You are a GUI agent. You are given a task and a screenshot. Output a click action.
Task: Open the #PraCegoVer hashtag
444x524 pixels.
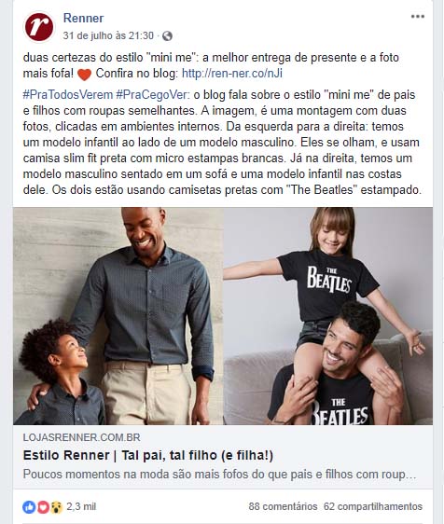click(x=153, y=95)
